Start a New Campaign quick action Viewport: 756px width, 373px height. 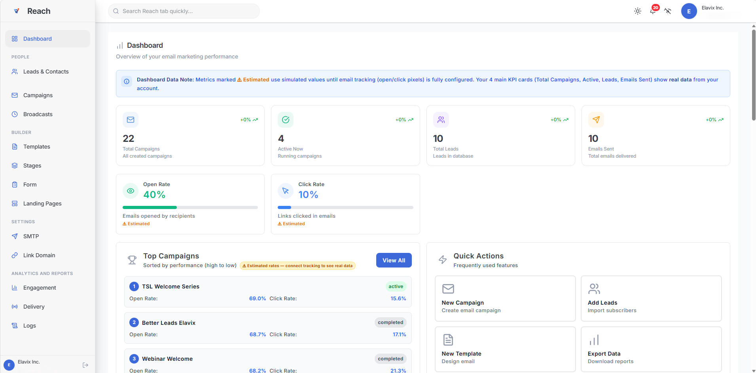tap(505, 299)
